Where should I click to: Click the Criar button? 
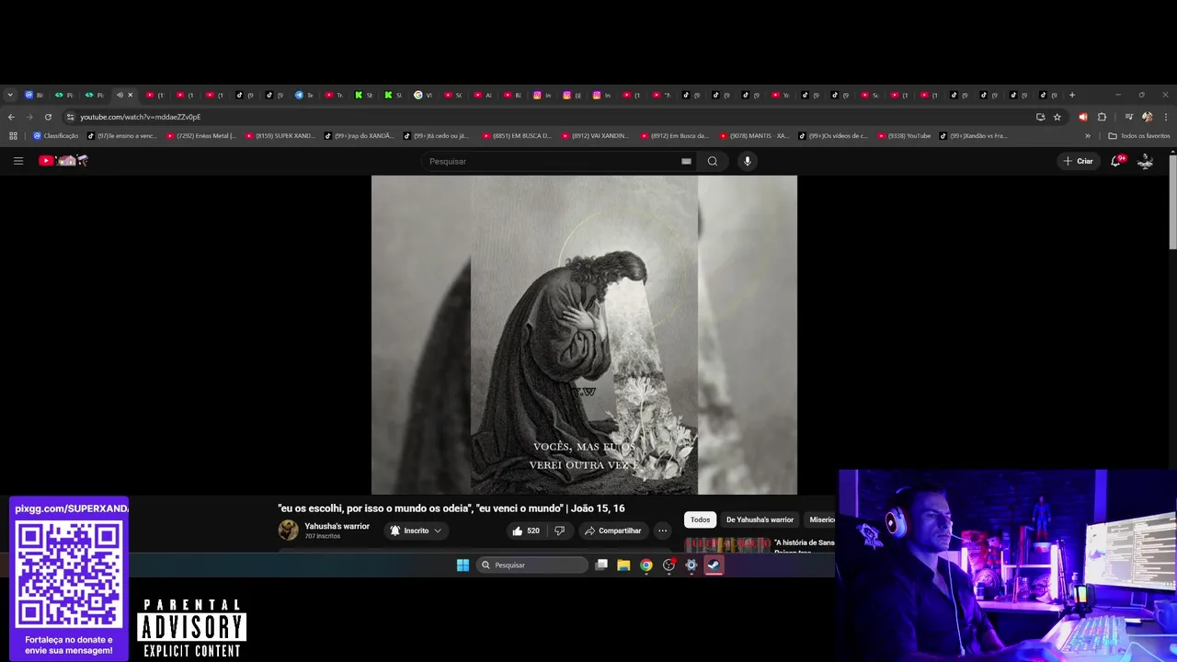[1078, 161]
